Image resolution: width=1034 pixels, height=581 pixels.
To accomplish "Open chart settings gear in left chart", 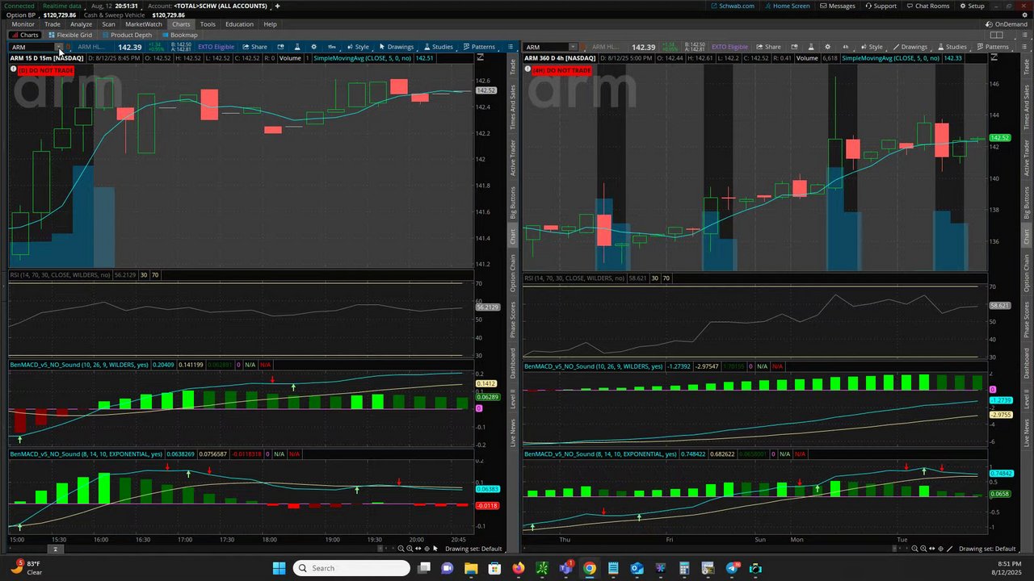I will [313, 47].
